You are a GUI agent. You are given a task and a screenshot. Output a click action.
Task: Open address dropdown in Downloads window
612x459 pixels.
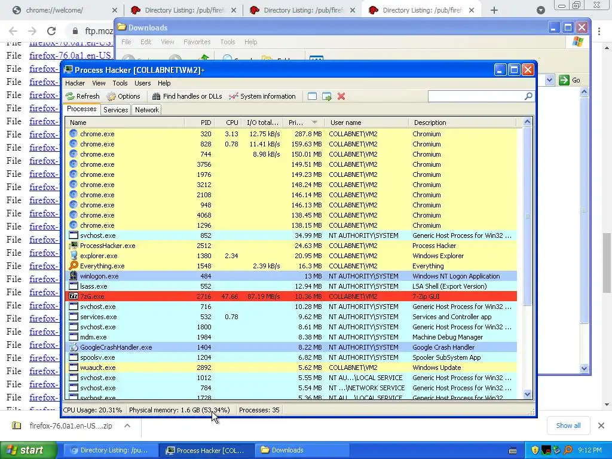pos(549,81)
